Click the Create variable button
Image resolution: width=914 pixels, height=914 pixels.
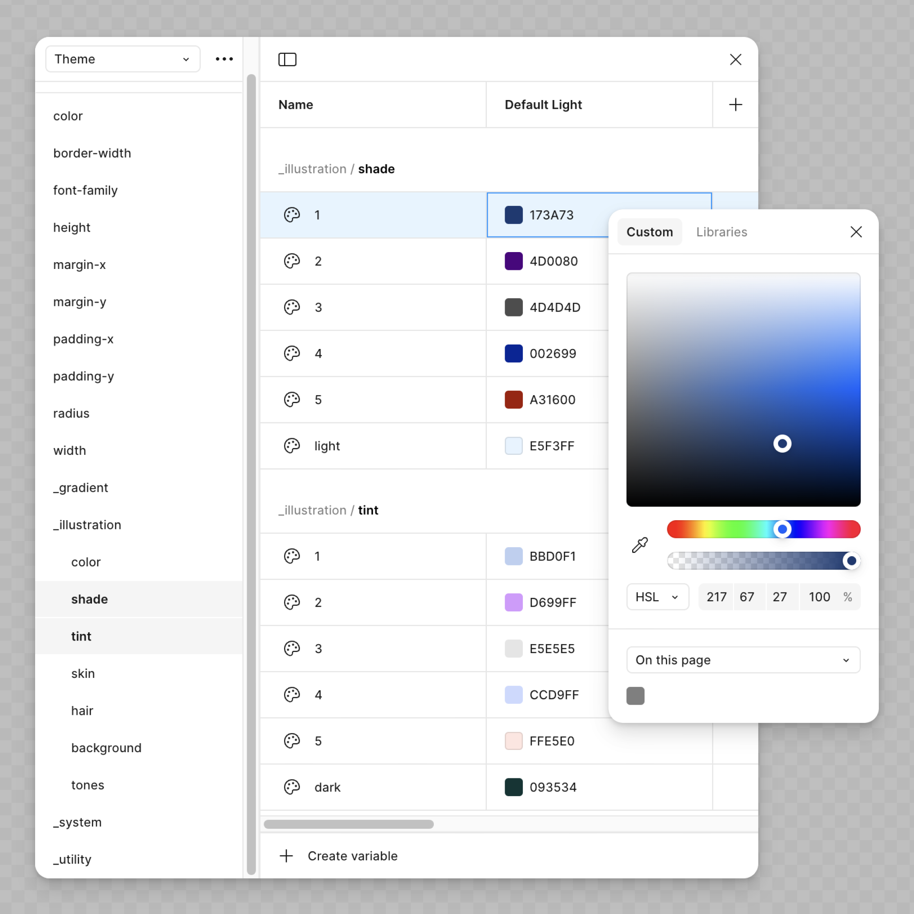click(x=339, y=855)
